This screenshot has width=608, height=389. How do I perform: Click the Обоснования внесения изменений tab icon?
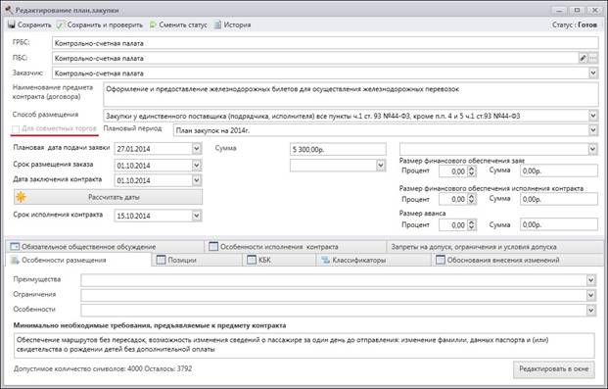tap(441, 260)
